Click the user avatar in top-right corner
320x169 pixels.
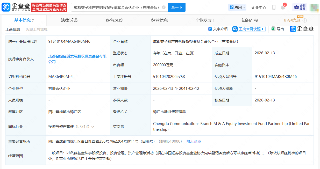pos(314,8)
